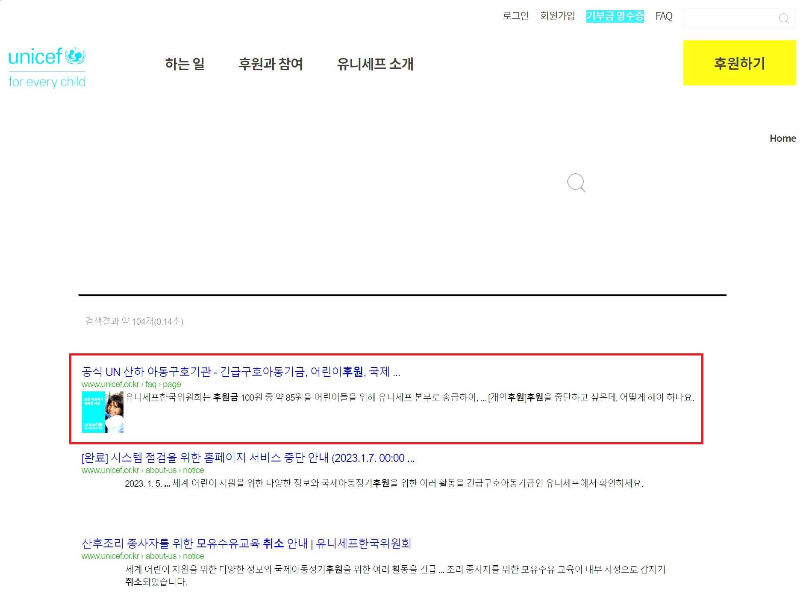The width and height of the screenshot is (803, 614).
Task: Open the result about 시스템 점검 홈페이지 서비스 중단 안내
Action: click(x=248, y=458)
